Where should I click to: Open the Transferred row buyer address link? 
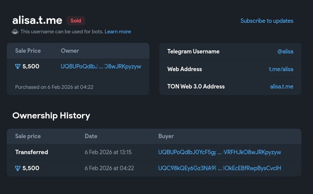pos(220,152)
